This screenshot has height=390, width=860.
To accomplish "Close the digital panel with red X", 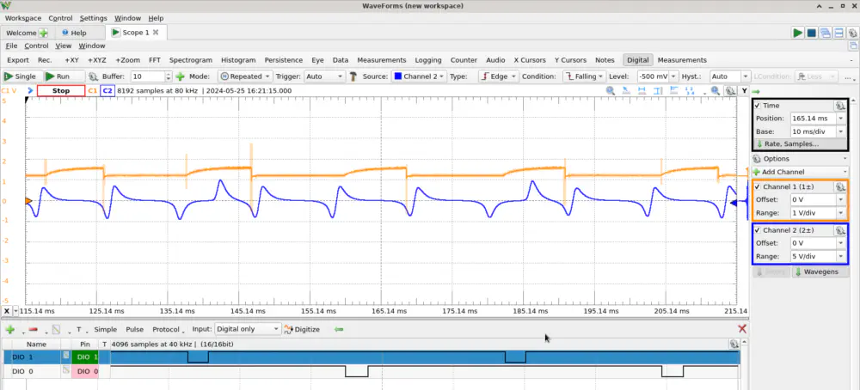I will point(742,329).
